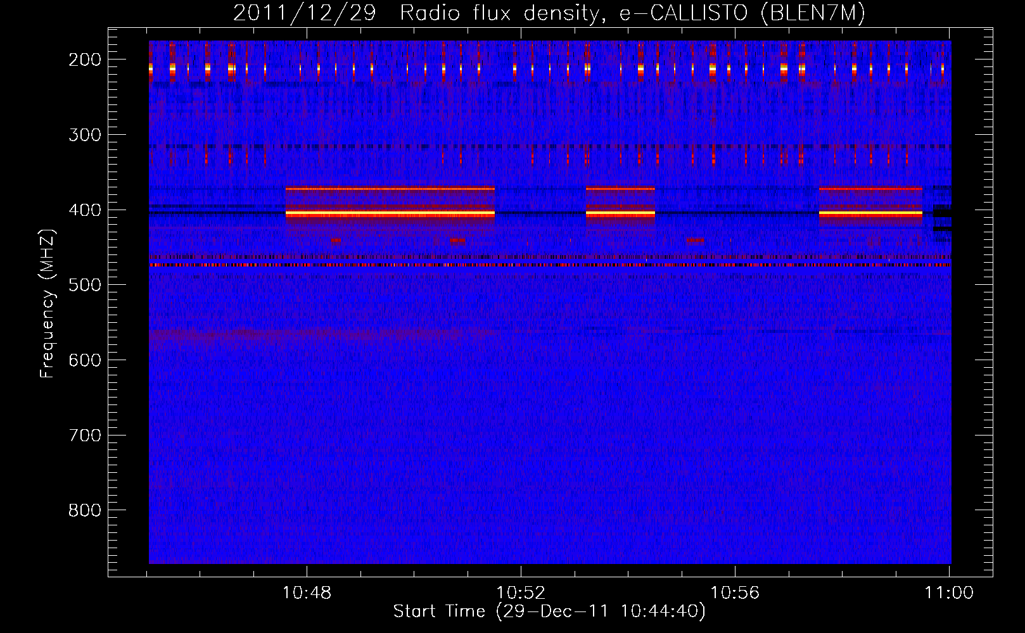Click the 10:56 time tick label
Screen dimensions: 1025x633
pyautogui.click(x=735, y=593)
